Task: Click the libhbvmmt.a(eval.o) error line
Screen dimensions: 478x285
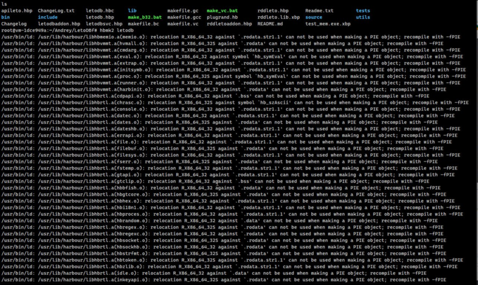Action: pyautogui.click(x=232, y=57)
